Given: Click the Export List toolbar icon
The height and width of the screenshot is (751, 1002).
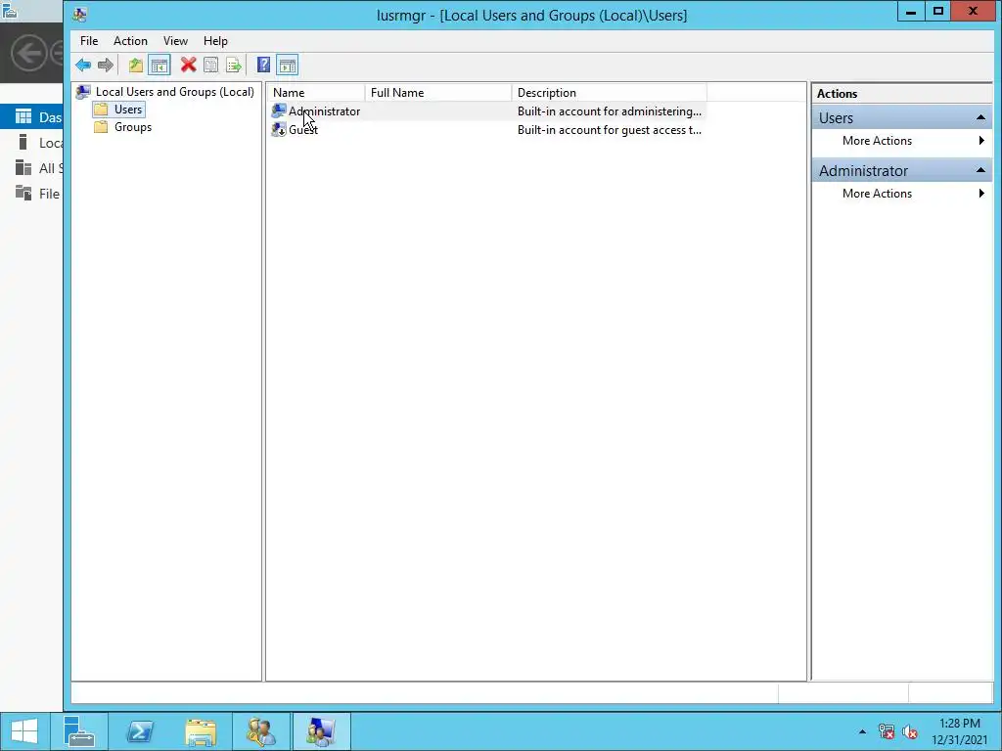Looking at the screenshot, I should pyautogui.click(x=234, y=66).
